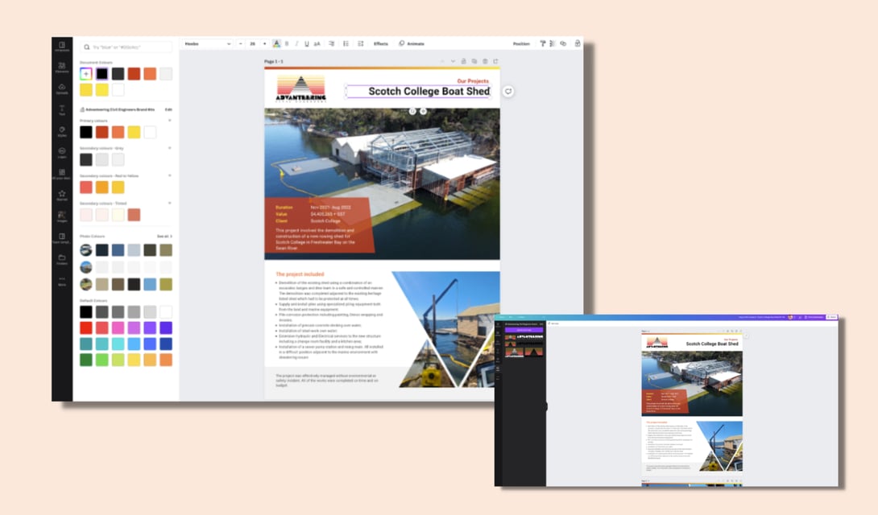The height and width of the screenshot is (515, 878).
Task: Choose the coral swatch in Red to Yellow colours
Action: click(85, 187)
